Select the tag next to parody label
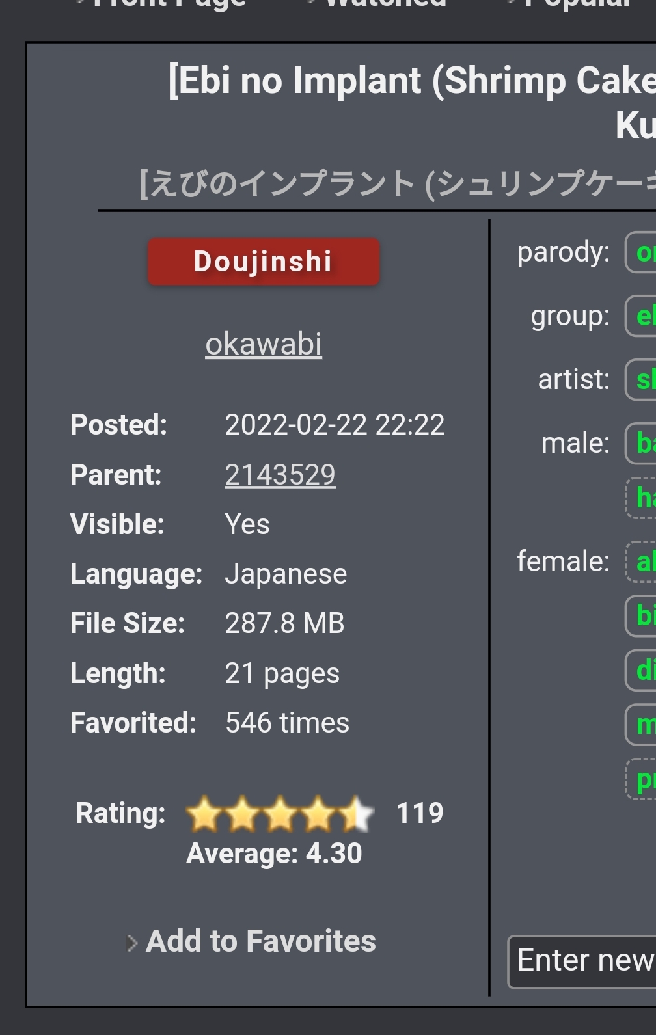This screenshot has height=1035, width=656. click(642, 252)
